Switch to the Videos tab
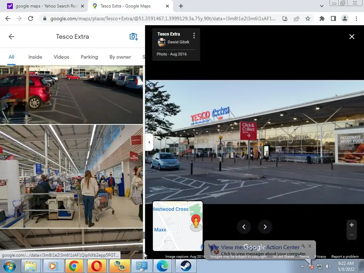Viewport: 364px width, 273px height. 61,57
